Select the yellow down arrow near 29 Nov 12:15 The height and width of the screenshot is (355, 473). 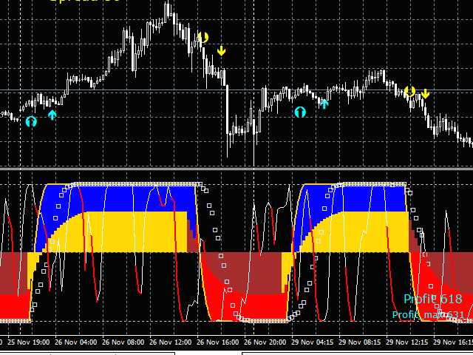(x=426, y=94)
